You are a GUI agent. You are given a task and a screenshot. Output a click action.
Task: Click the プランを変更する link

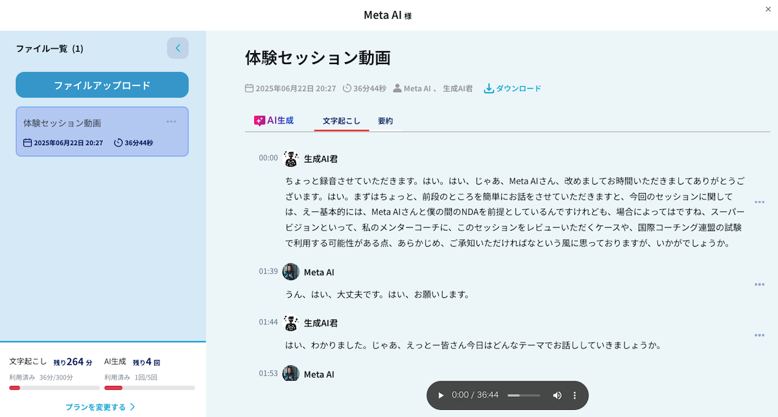[100, 407]
